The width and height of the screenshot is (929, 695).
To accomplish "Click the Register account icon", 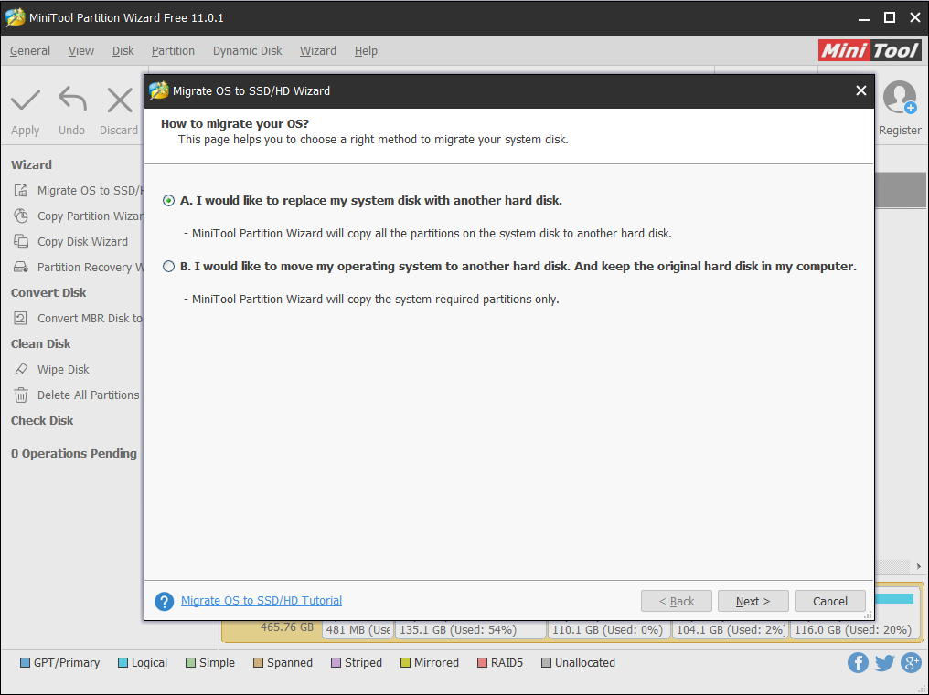I will [x=900, y=98].
